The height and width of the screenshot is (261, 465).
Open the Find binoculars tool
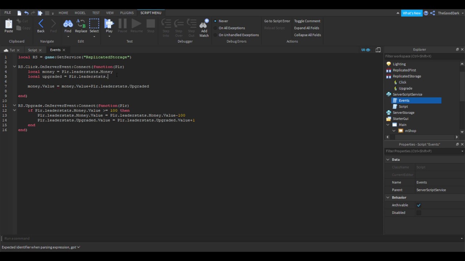tap(68, 24)
